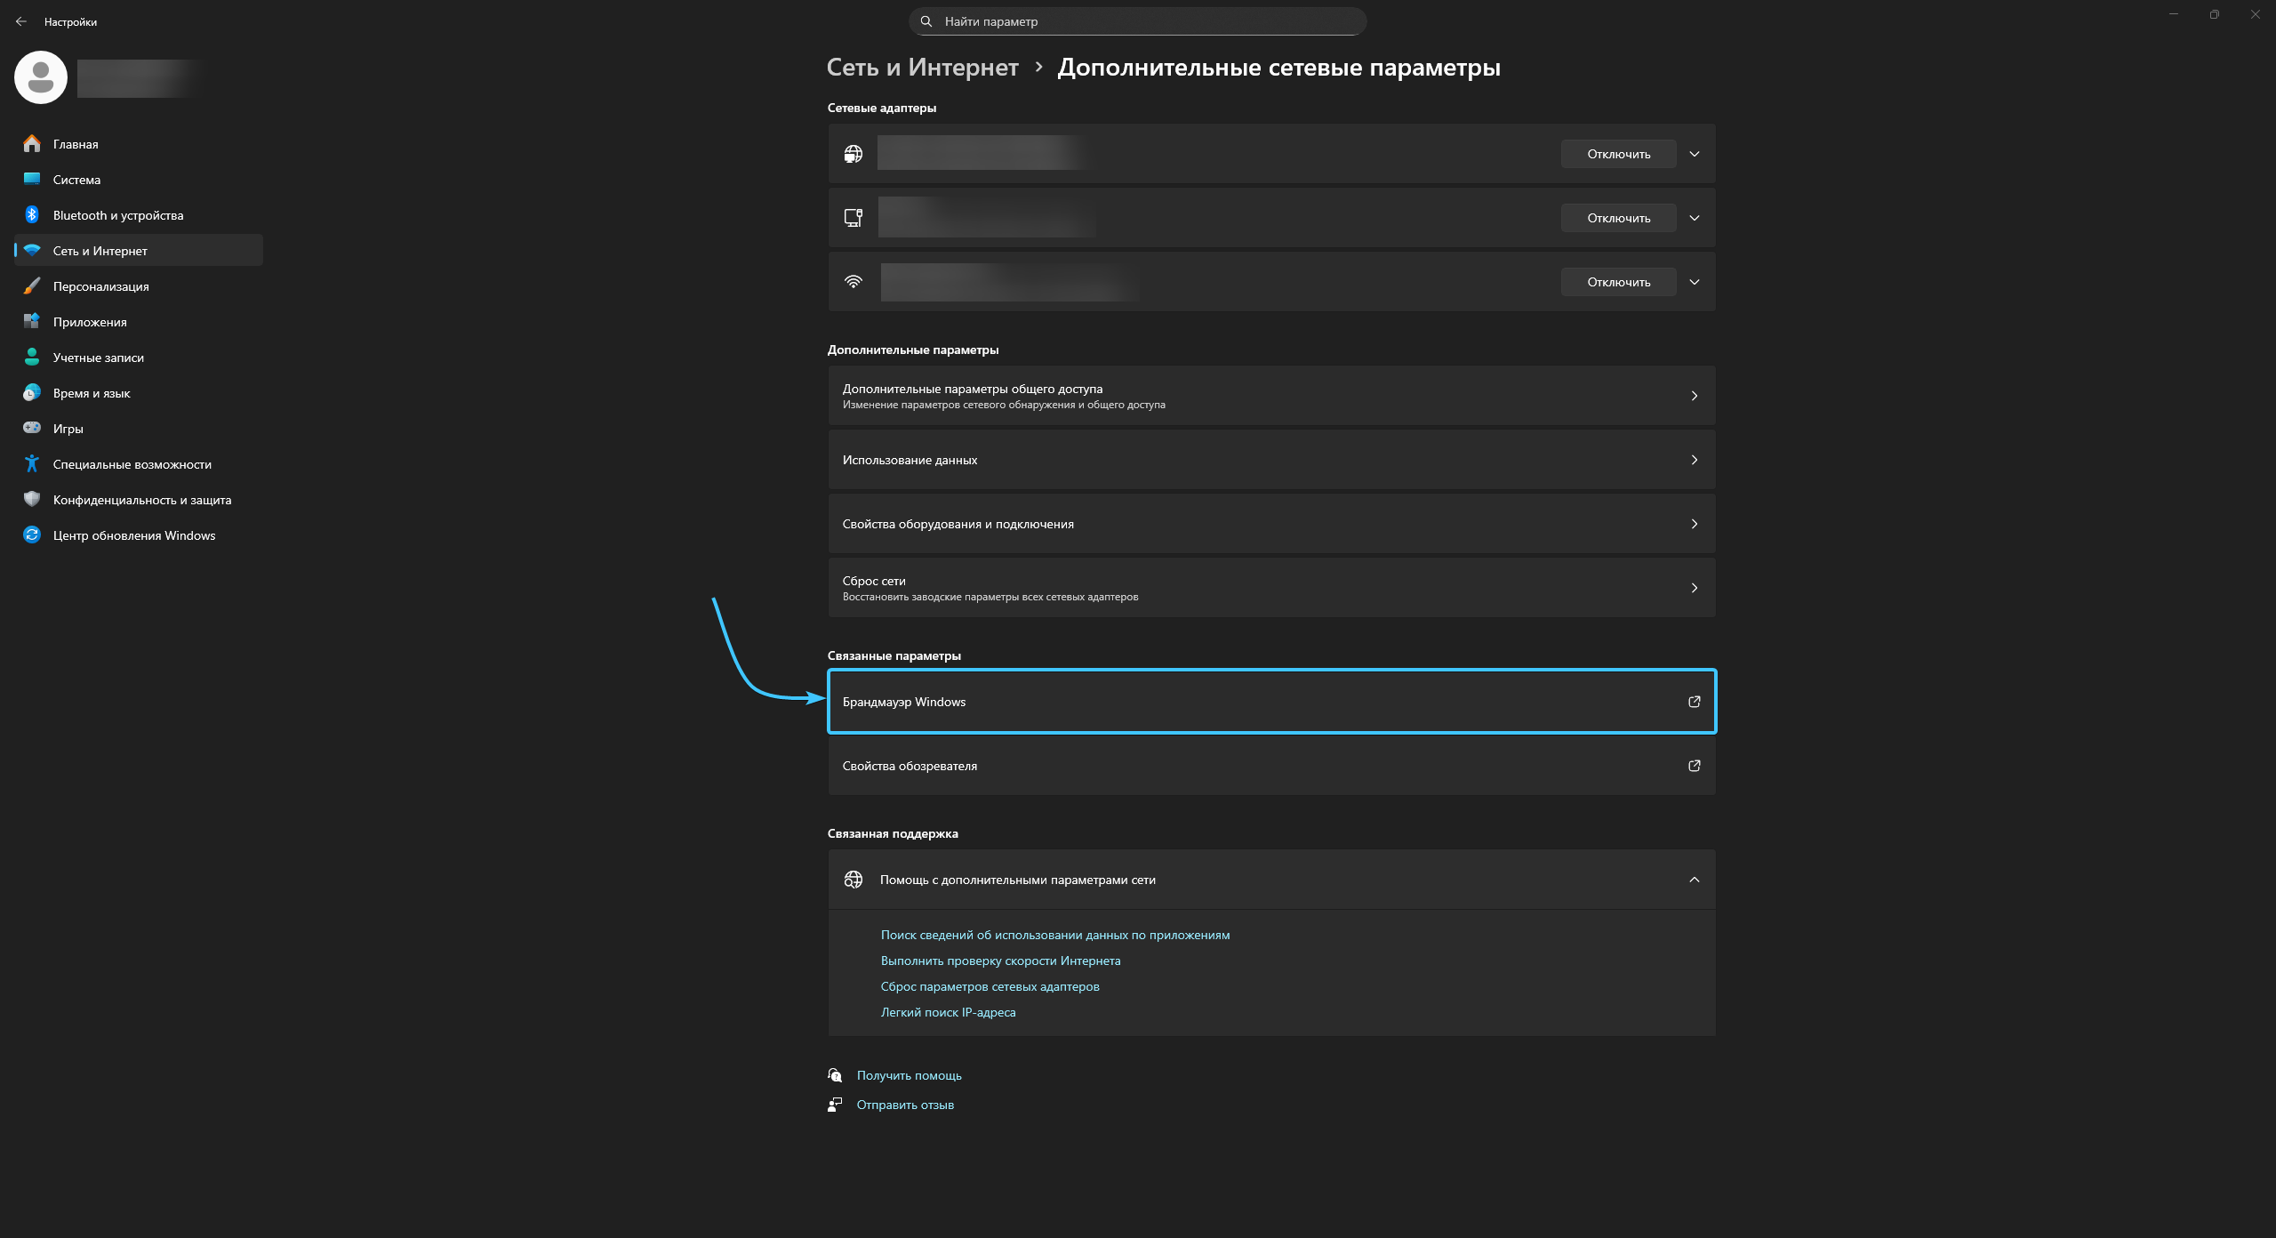Viewport: 2276px width, 1238px height.
Task: Expand the Wi-Fi adapter chevron
Action: coord(1695,282)
